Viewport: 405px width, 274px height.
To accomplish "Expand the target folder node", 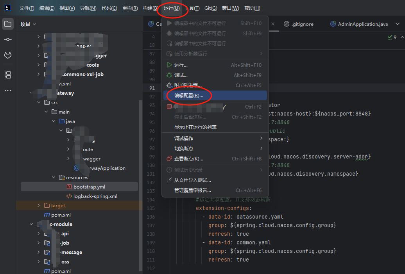I will click(x=39, y=205).
